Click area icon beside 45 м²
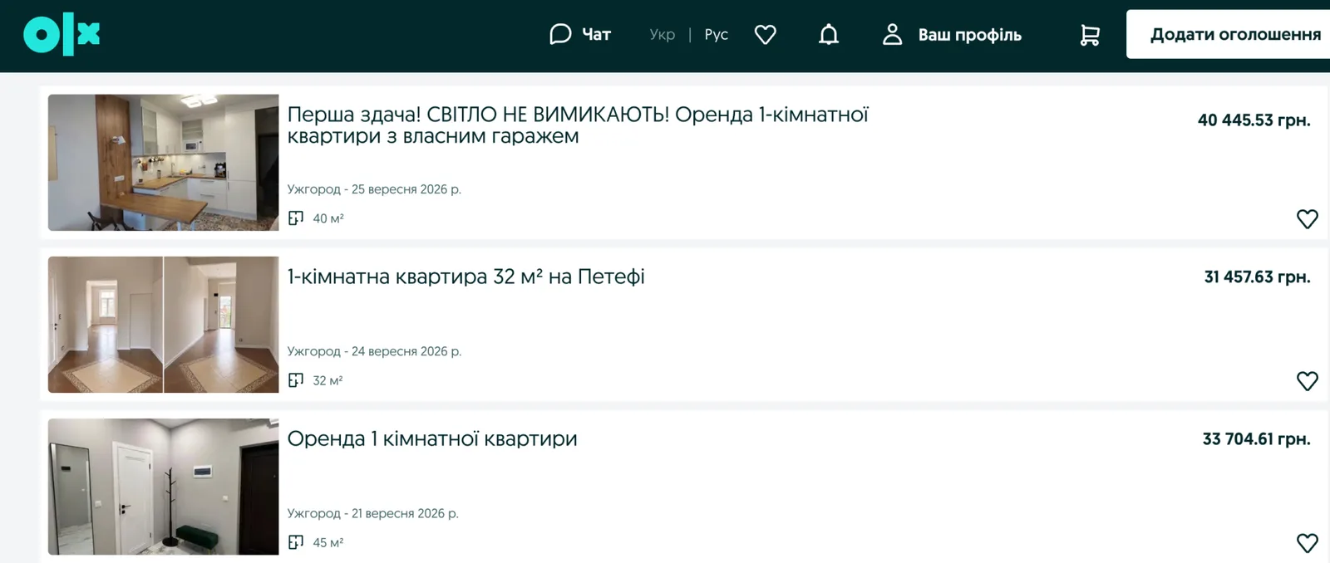Screen dimensions: 1330x563 pos(296,542)
